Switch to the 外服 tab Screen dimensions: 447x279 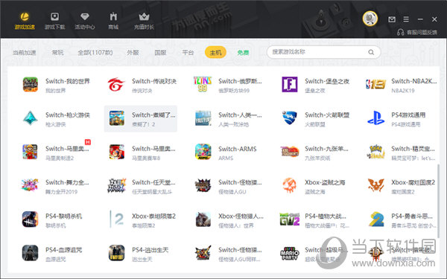tap(133, 53)
